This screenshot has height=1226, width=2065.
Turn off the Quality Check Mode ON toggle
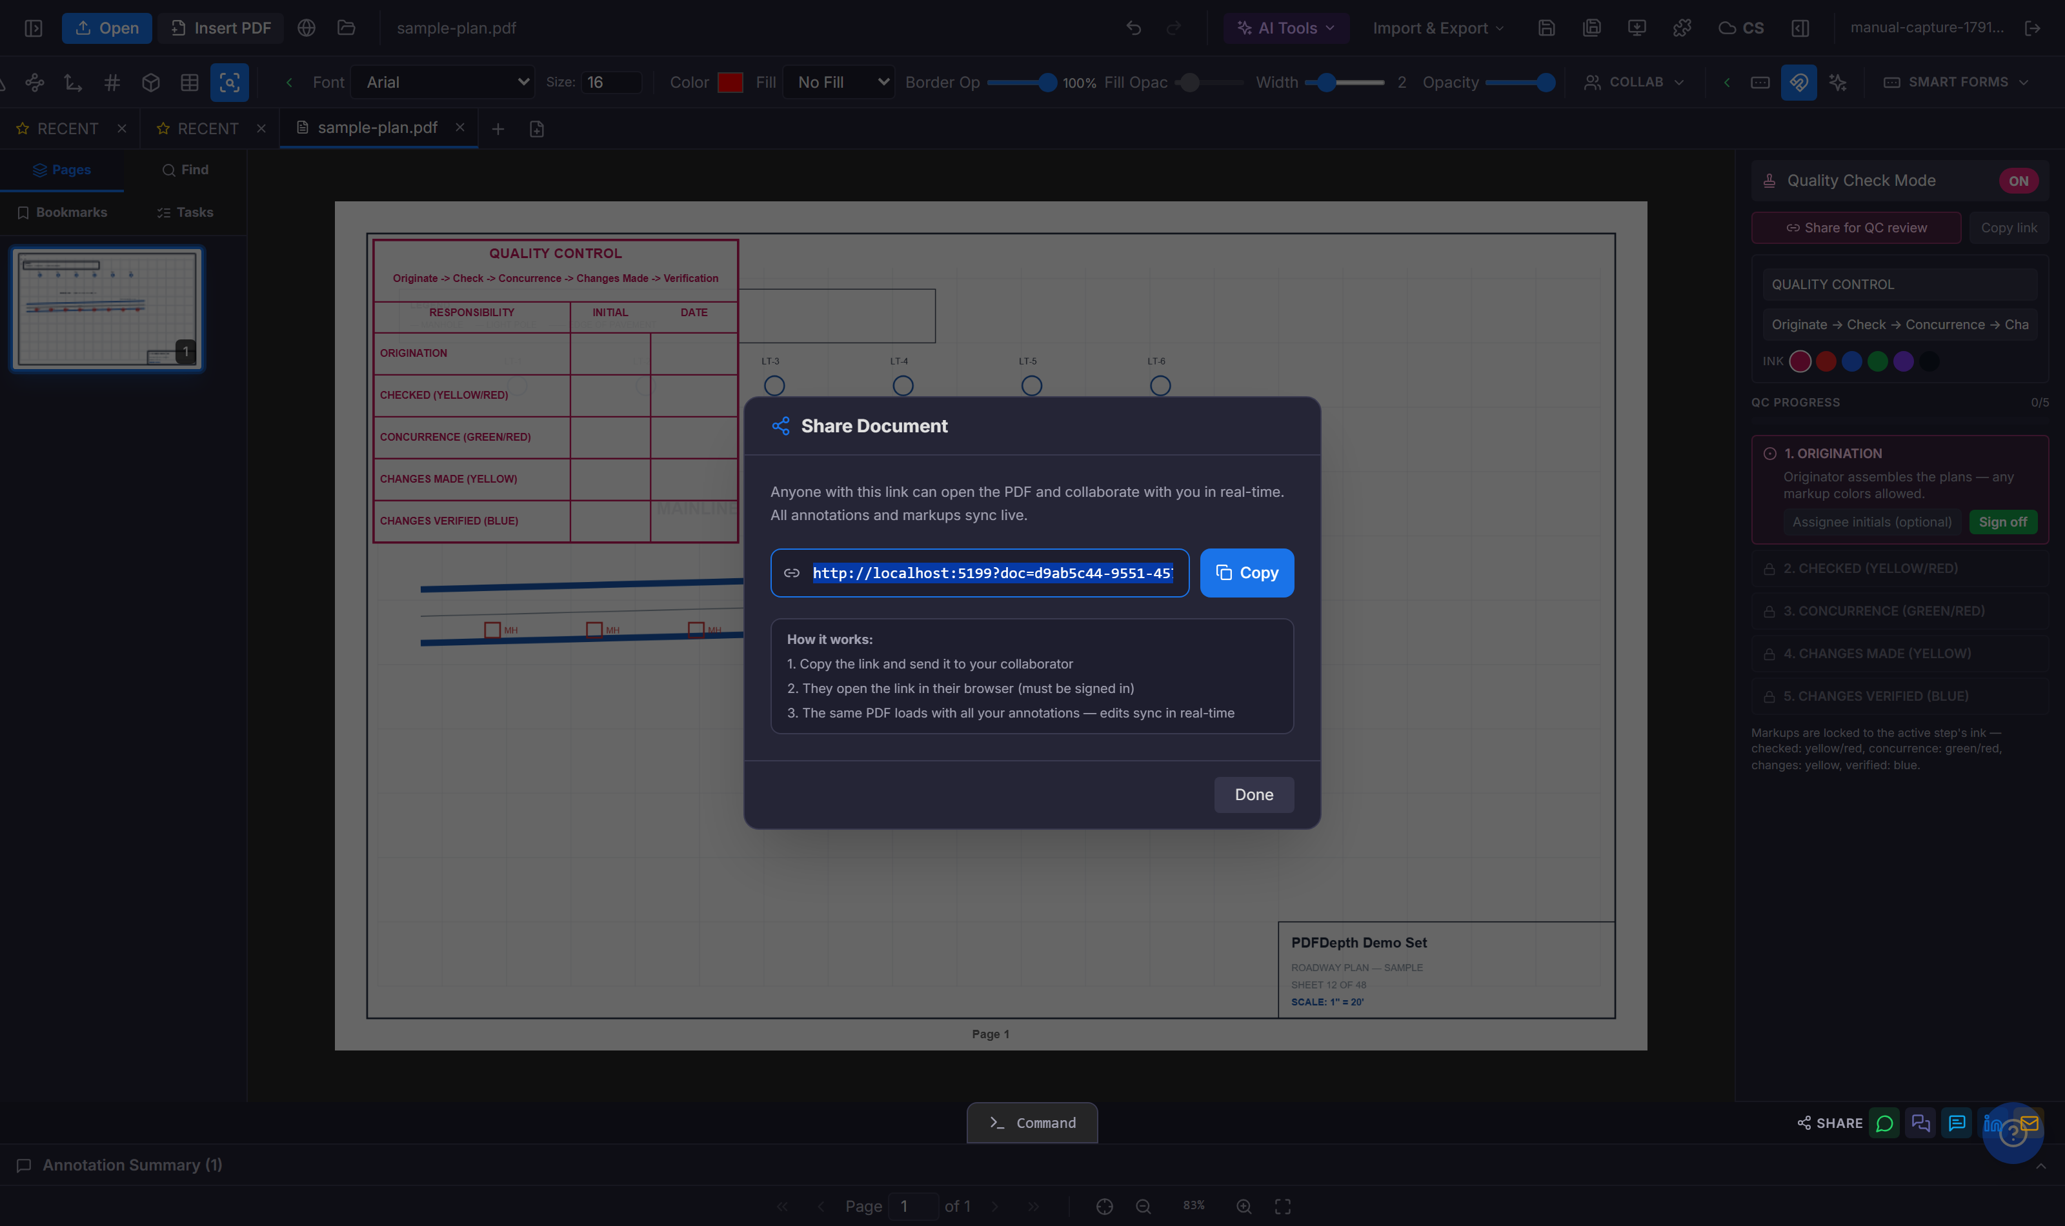(x=2018, y=181)
